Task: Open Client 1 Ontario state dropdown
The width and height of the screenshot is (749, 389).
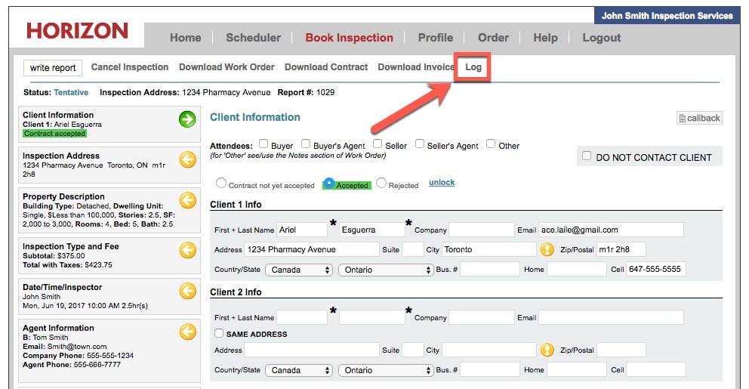Action: click(x=385, y=270)
